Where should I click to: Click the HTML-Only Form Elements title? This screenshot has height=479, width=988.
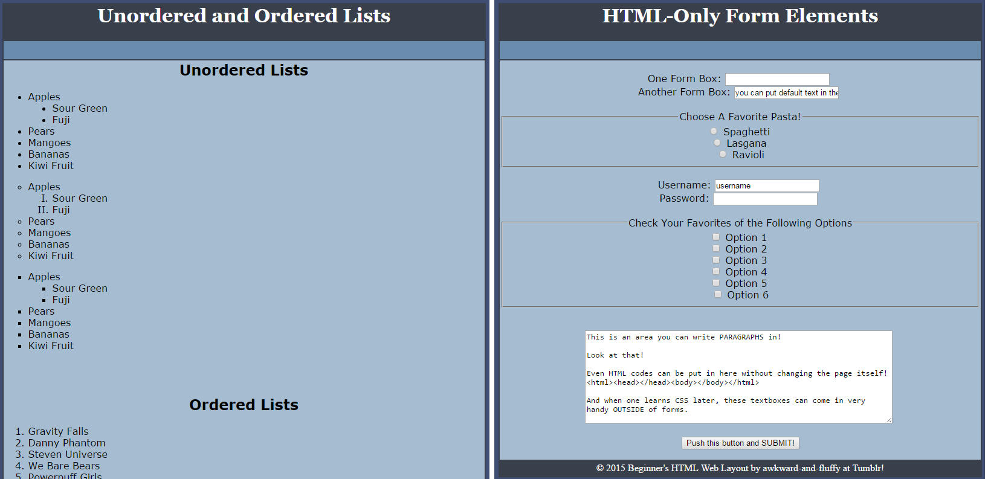[x=740, y=16]
